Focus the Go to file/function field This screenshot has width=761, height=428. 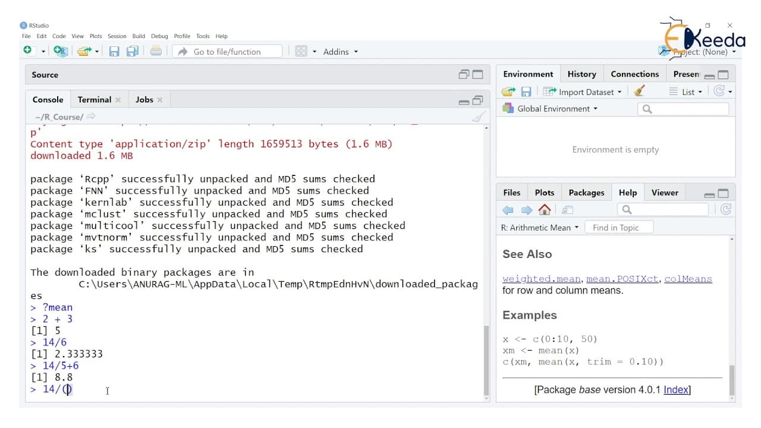tap(228, 52)
